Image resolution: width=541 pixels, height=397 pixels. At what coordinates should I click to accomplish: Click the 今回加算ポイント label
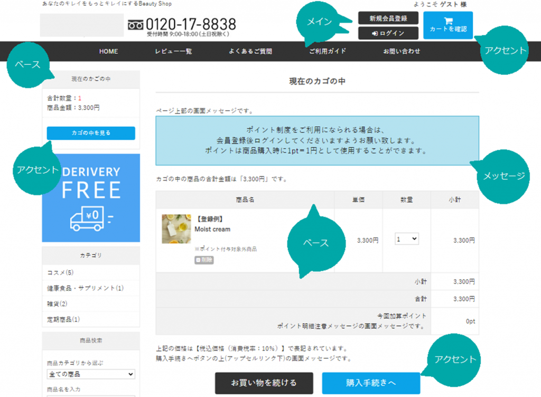point(402,316)
